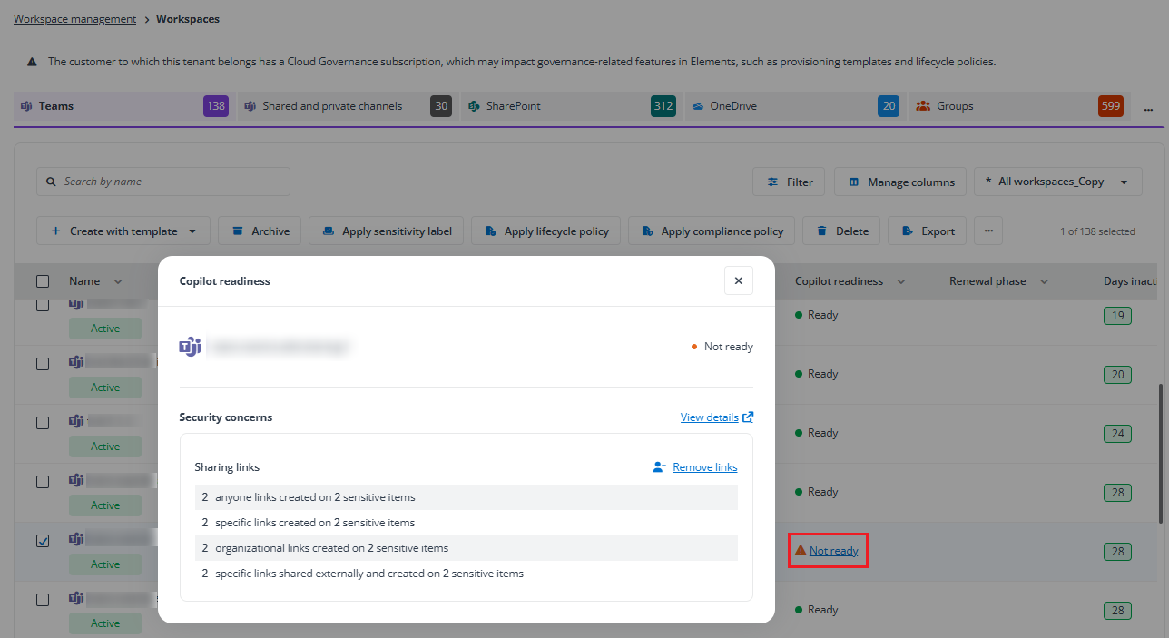Click the Archive box icon
This screenshot has width=1169, height=638.
click(238, 231)
